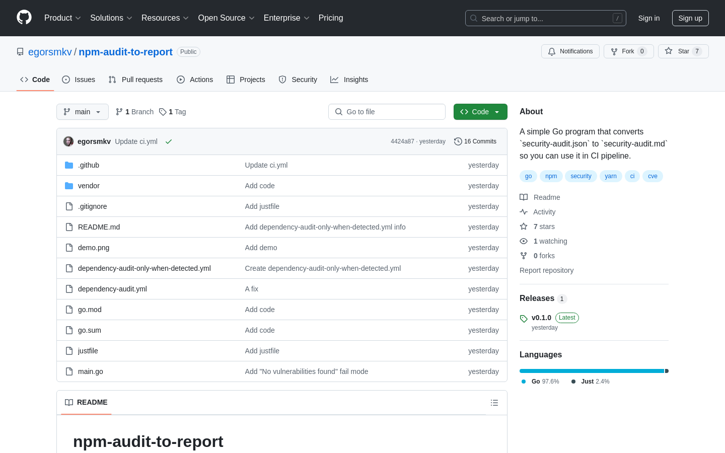Click the justfile file icon
725x453 pixels.
click(69, 351)
